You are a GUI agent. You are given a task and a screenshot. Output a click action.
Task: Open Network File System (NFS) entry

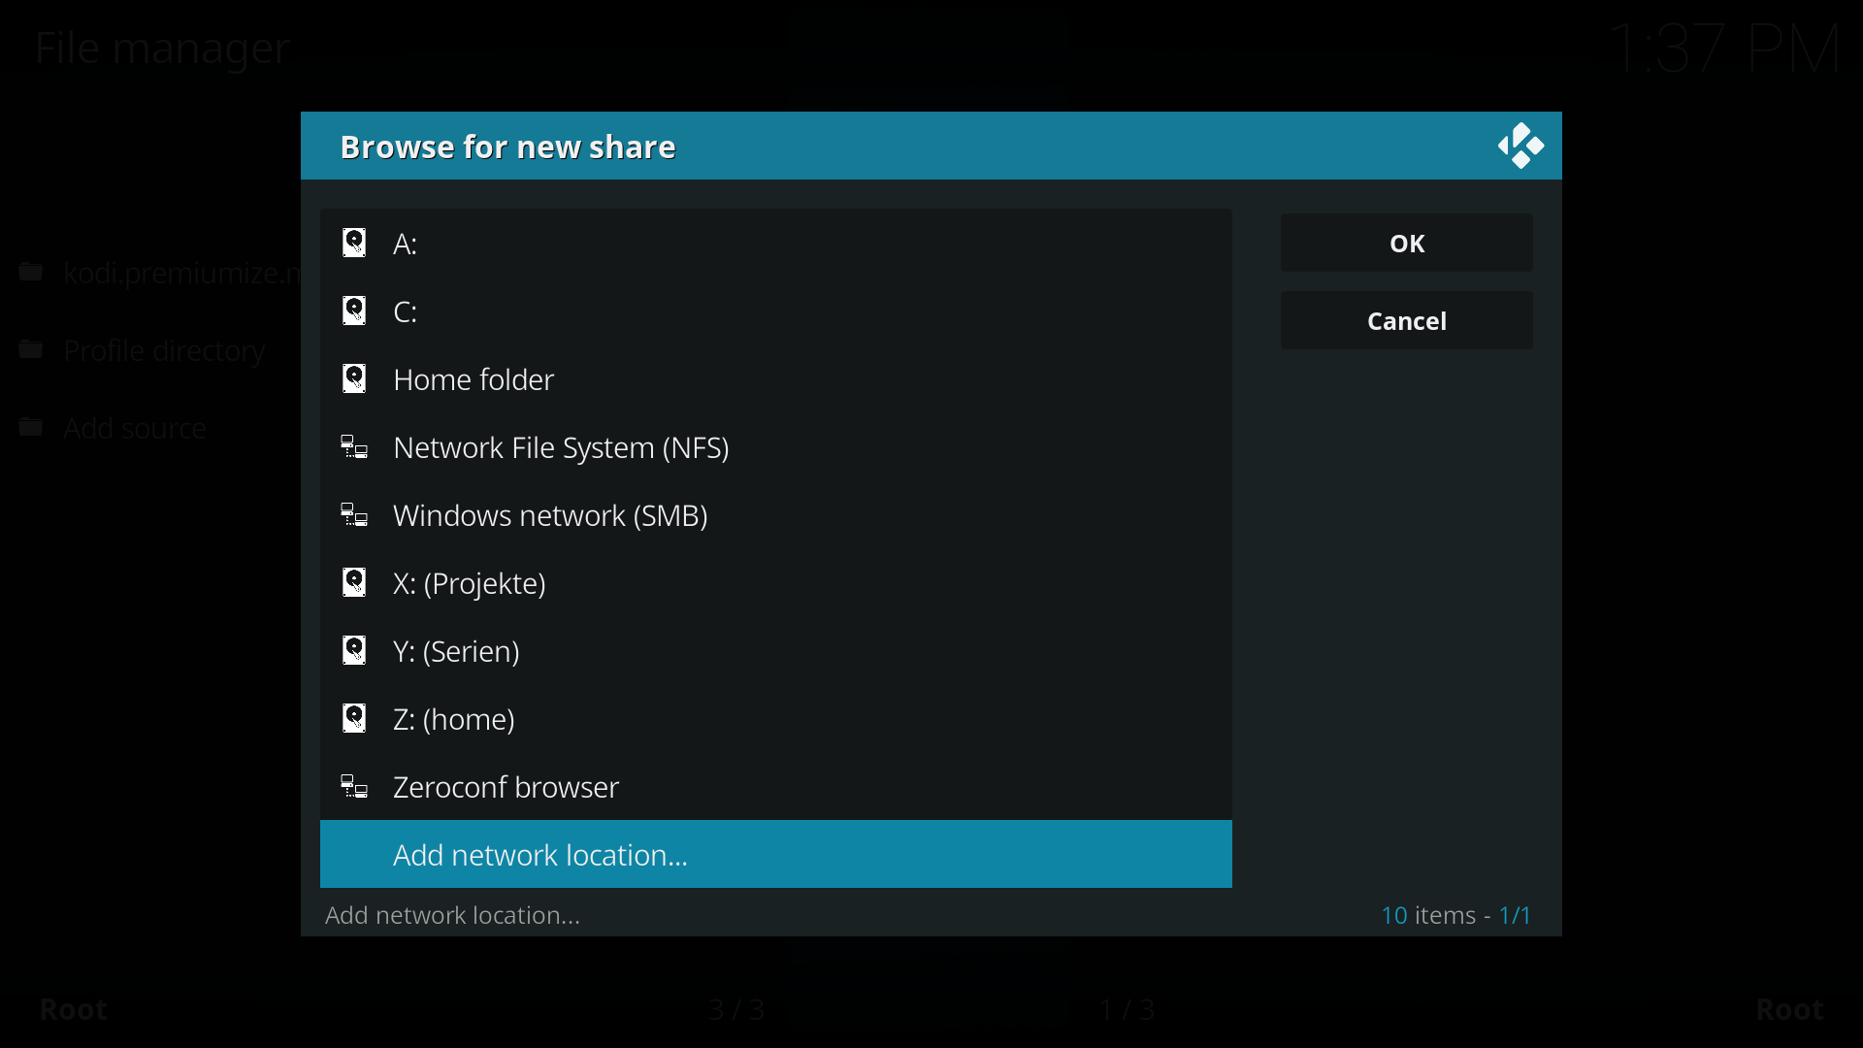click(776, 446)
